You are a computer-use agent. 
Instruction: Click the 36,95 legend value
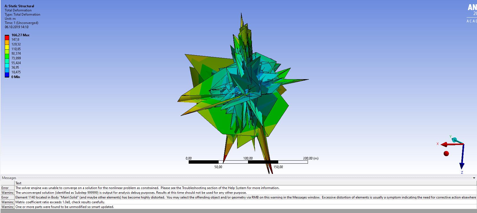click(15, 67)
